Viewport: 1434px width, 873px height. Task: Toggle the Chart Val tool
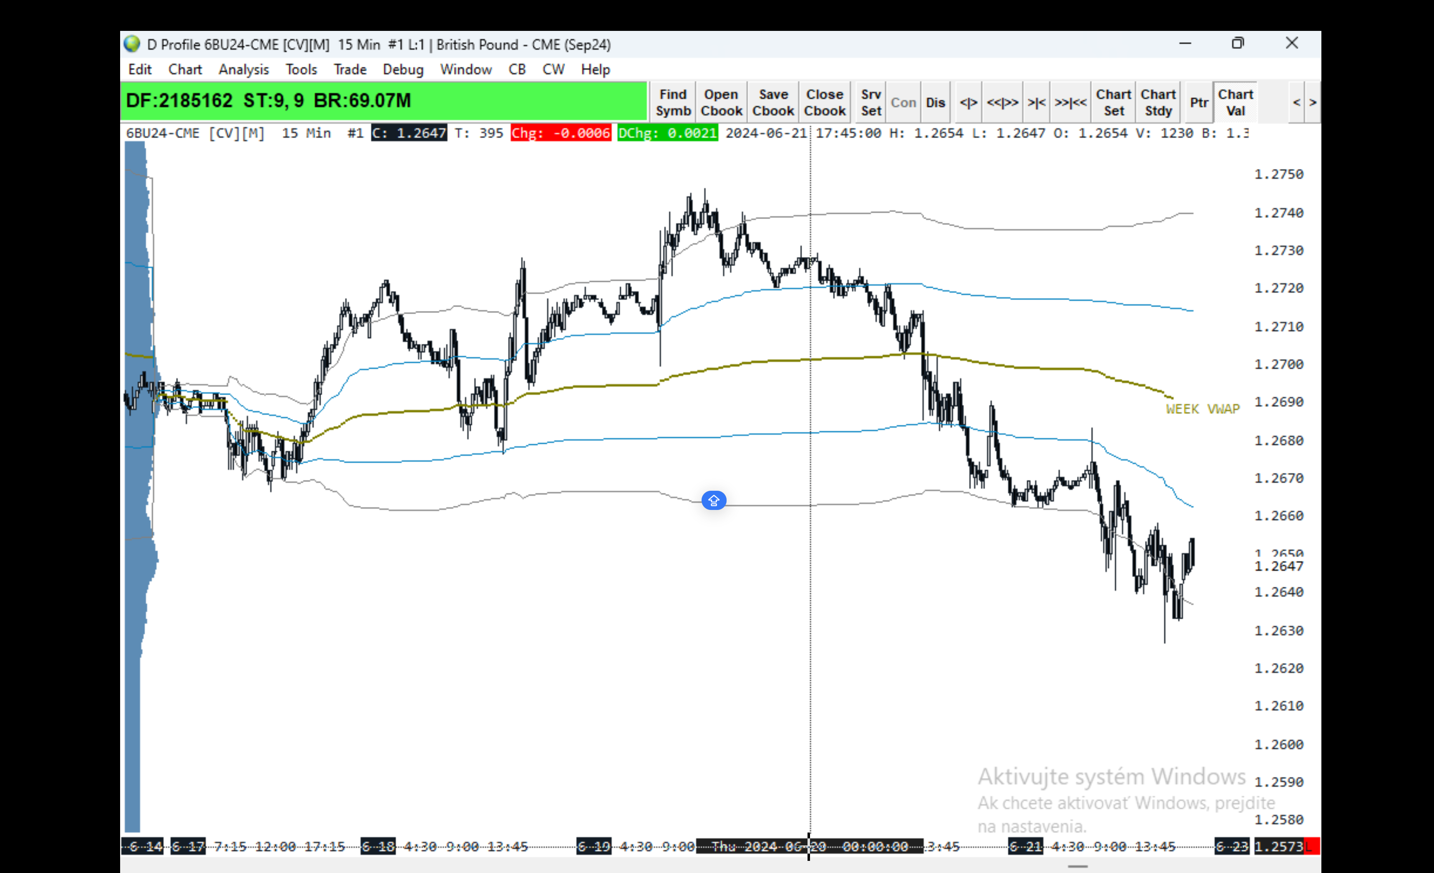pos(1235,103)
